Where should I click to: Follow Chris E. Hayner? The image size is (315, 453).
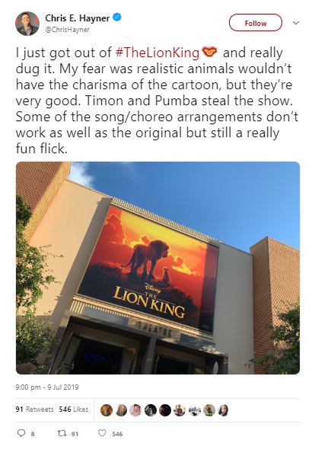tap(256, 23)
